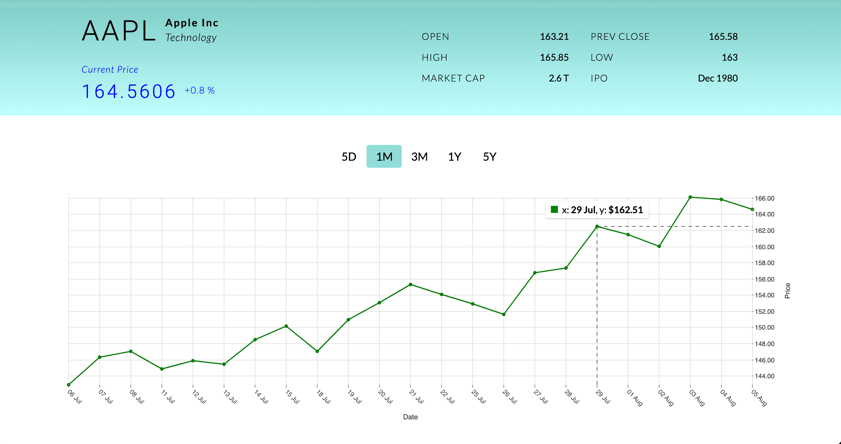Screen dimensions: 841x444
Task: Click the 02 Aug data point
Action: (x=659, y=246)
